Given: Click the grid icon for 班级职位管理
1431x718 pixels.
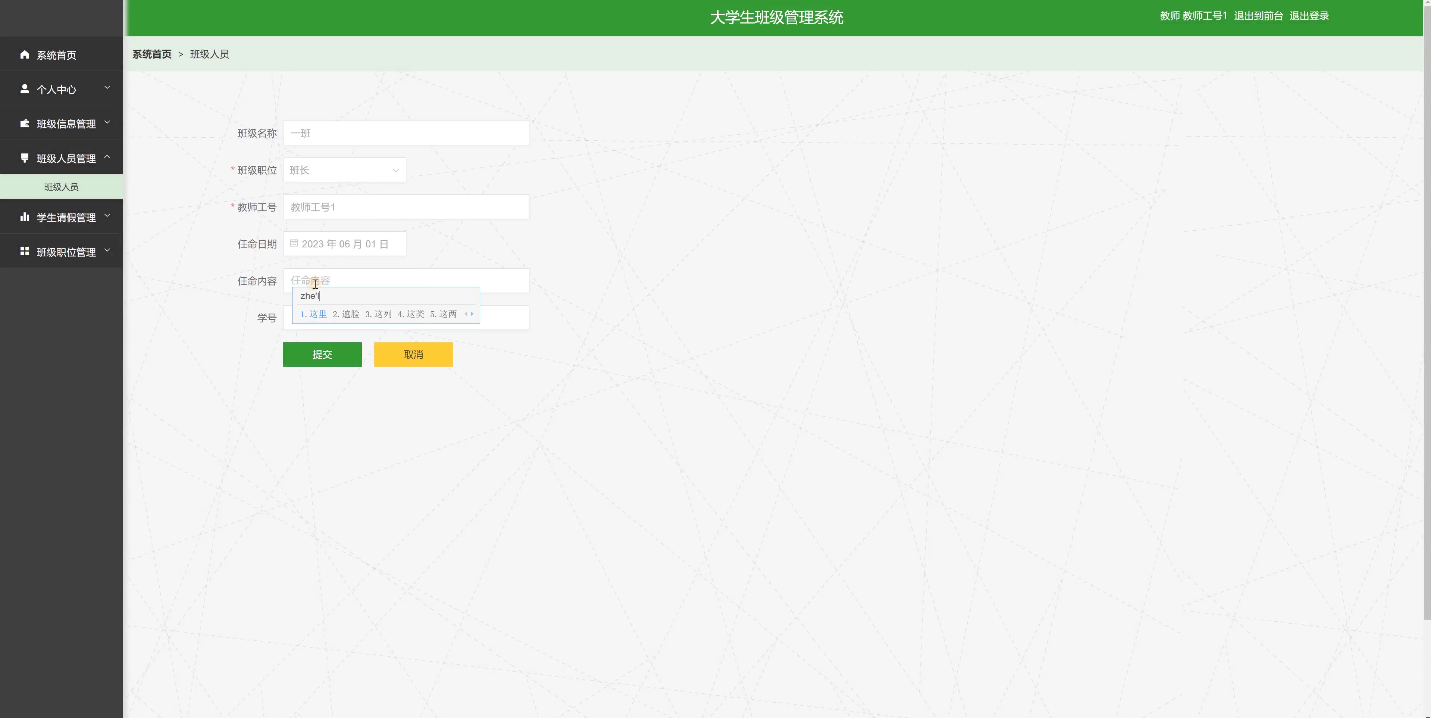Looking at the screenshot, I should pos(25,252).
